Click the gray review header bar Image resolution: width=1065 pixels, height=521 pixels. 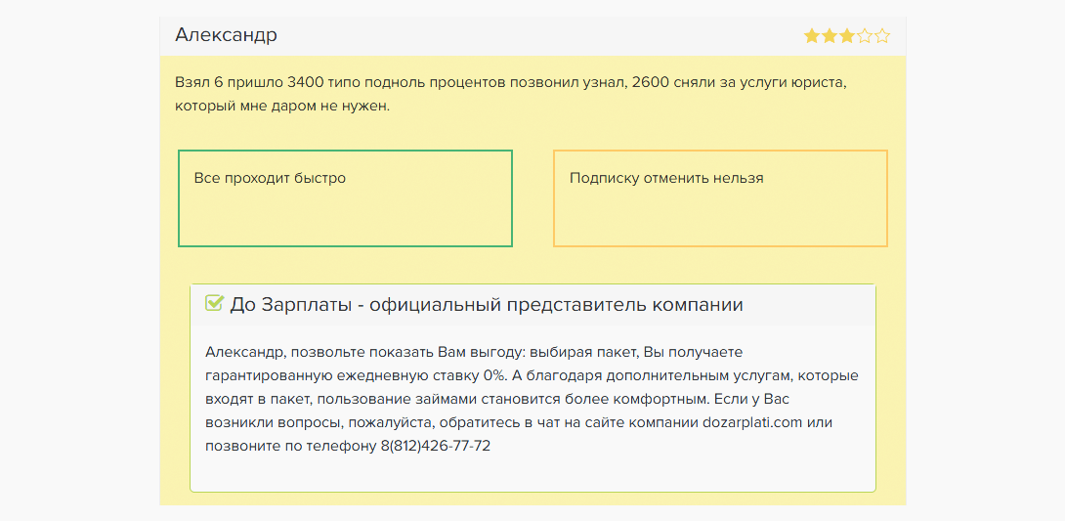click(533, 36)
